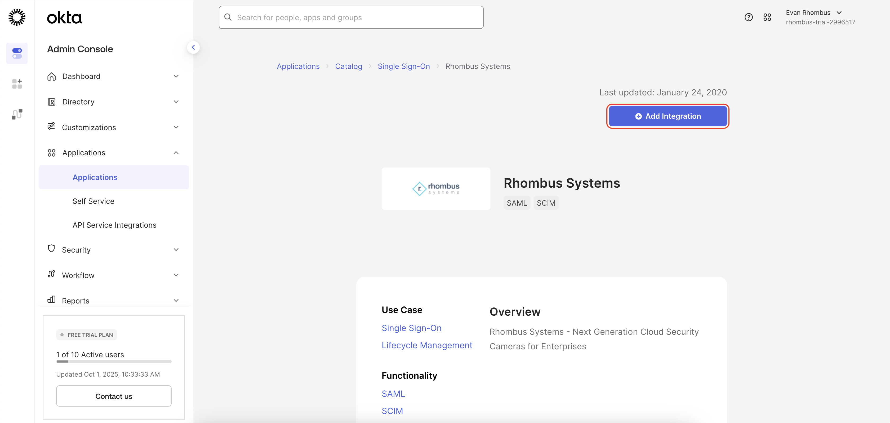Open the Admin Console toggle icon in rail
The width and height of the screenshot is (890, 423).
[x=17, y=53]
